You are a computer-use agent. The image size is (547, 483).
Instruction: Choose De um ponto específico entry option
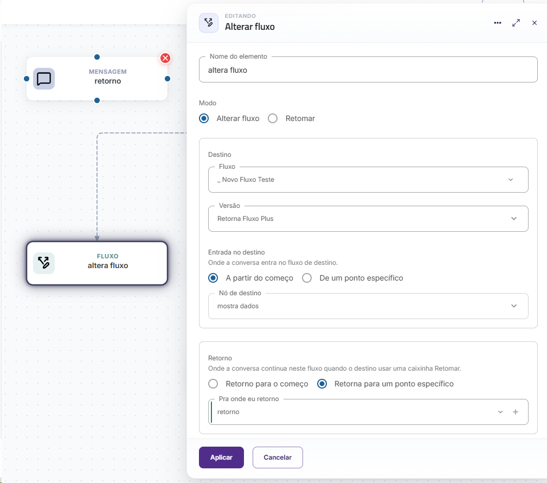click(307, 278)
